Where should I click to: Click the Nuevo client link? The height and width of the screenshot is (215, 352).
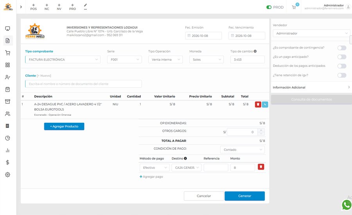click(44, 75)
